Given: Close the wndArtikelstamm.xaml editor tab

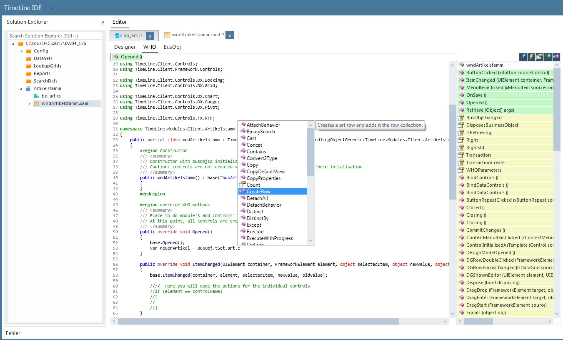Looking at the screenshot, I should (230, 35).
